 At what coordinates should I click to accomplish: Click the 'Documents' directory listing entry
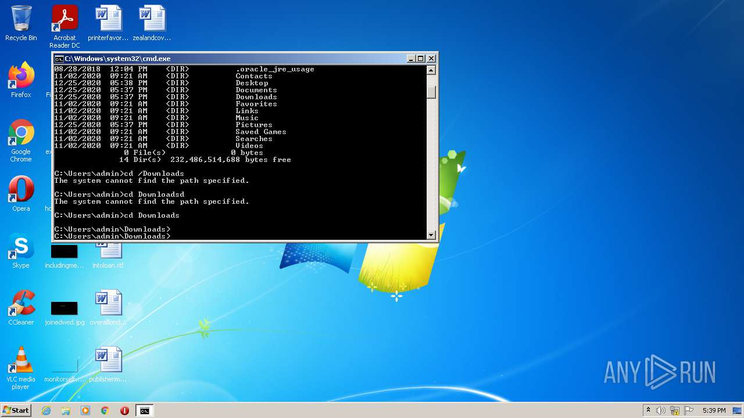[x=256, y=90]
